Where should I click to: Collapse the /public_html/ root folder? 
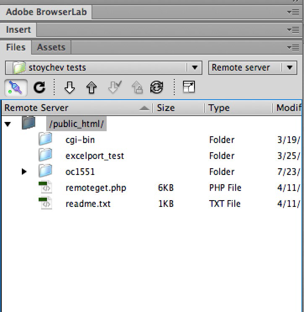pos(8,124)
